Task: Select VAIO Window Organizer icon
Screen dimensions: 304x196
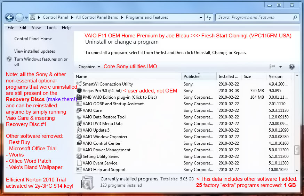Action: tap(79, 136)
